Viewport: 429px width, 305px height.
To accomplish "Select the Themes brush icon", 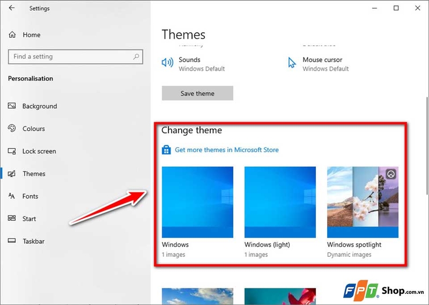I will 12,174.
